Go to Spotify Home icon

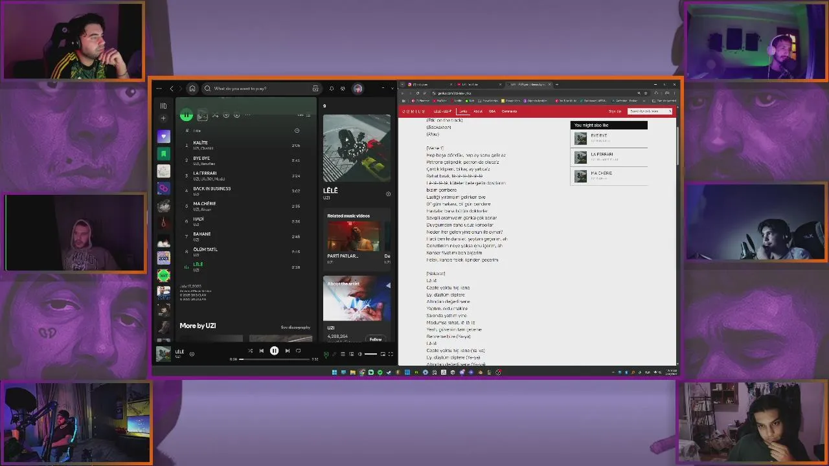point(192,89)
